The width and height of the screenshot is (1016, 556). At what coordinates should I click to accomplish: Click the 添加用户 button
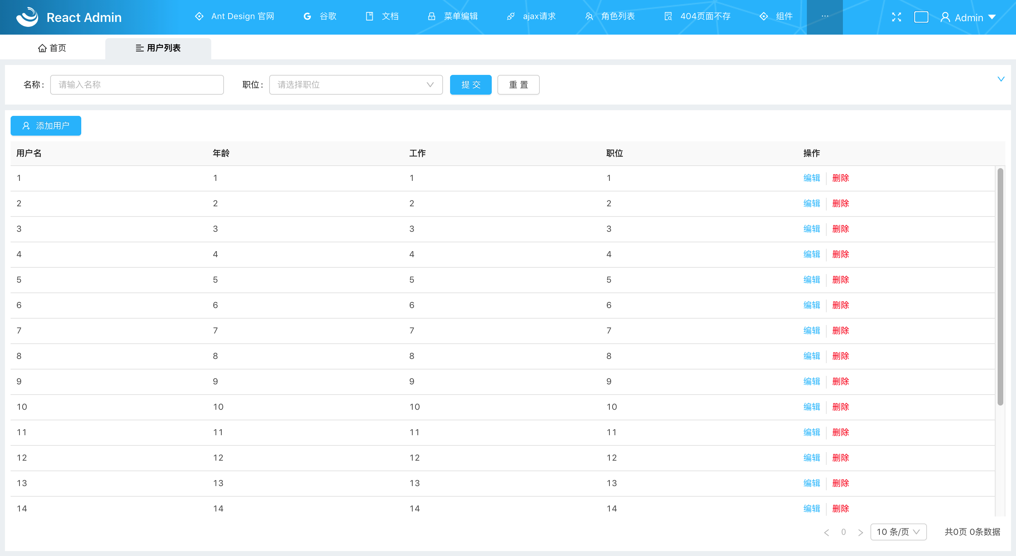pyautogui.click(x=46, y=126)
